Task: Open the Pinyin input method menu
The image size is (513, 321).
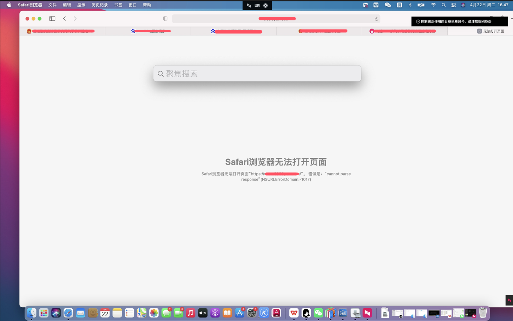Action: tap(399, 5)
